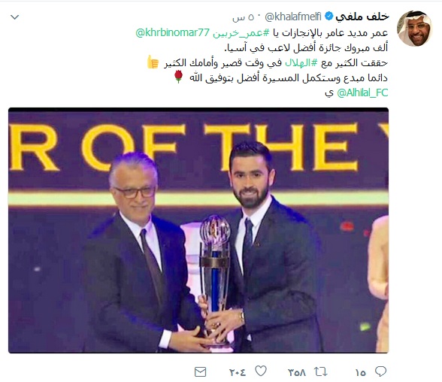Viewport: 442px width, 382px height.
Task: View the likes count ٢٠٤
Action: tap(238, 373)
